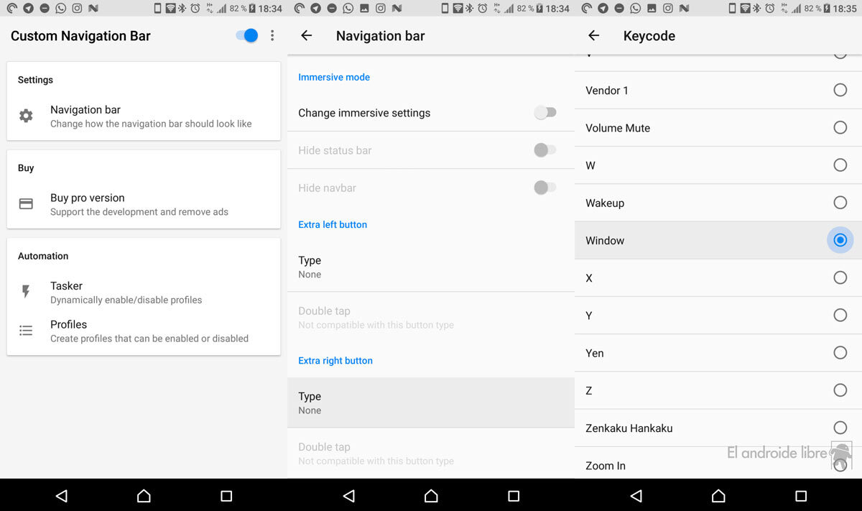Click the gear icon beside Navigation bar

click(26, 116)
